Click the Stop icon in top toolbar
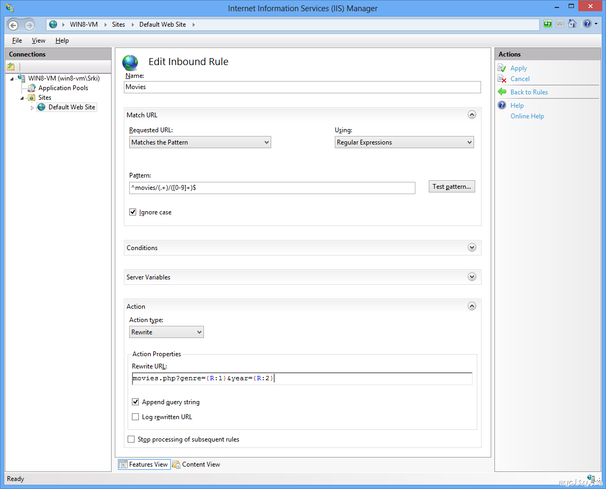Viewport: 606px width, 489px height. click(x=560, y=24)
